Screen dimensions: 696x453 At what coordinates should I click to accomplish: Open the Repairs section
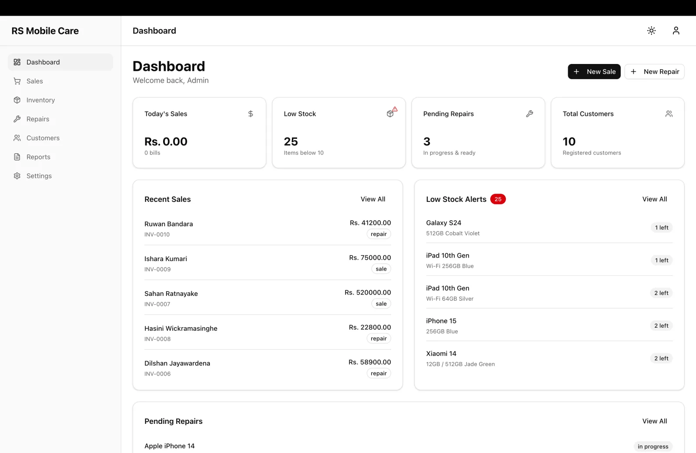point(60,119)
